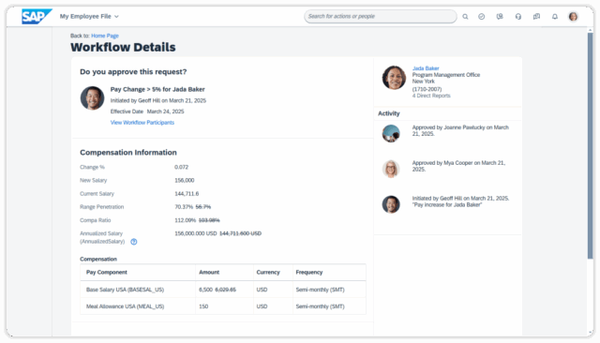Open the My Employee File dropdown
600x343 pixels.
[89, 17]
